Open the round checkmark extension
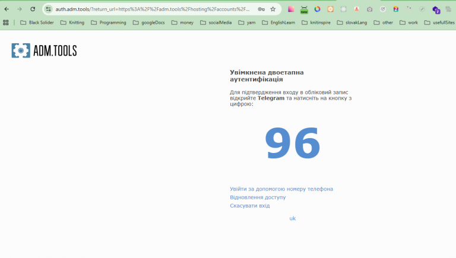 tap(383, 9)
